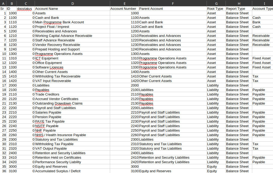The height and width of the screenshot is (173, 273).
Task: Select column F header
Action: tap(173, 3)
